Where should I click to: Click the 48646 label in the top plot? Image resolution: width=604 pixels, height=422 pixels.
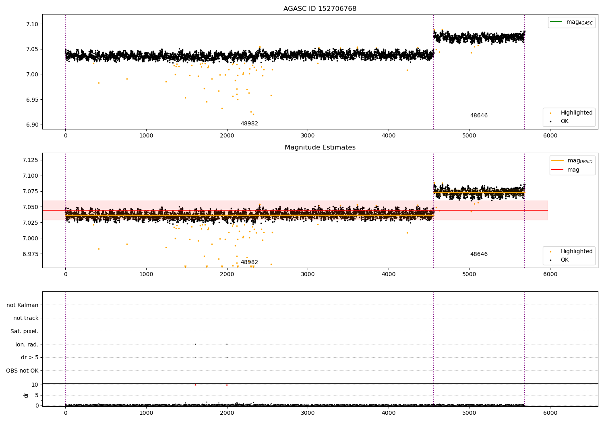479,116
